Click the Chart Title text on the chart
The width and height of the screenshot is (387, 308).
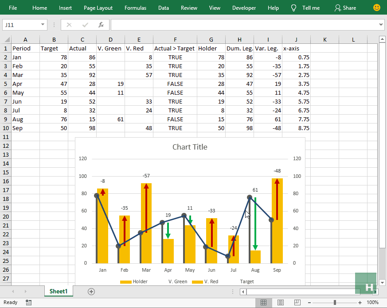click(190, 147)
